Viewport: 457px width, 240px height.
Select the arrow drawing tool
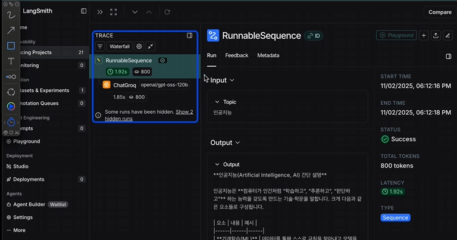(x=11, y=30)
